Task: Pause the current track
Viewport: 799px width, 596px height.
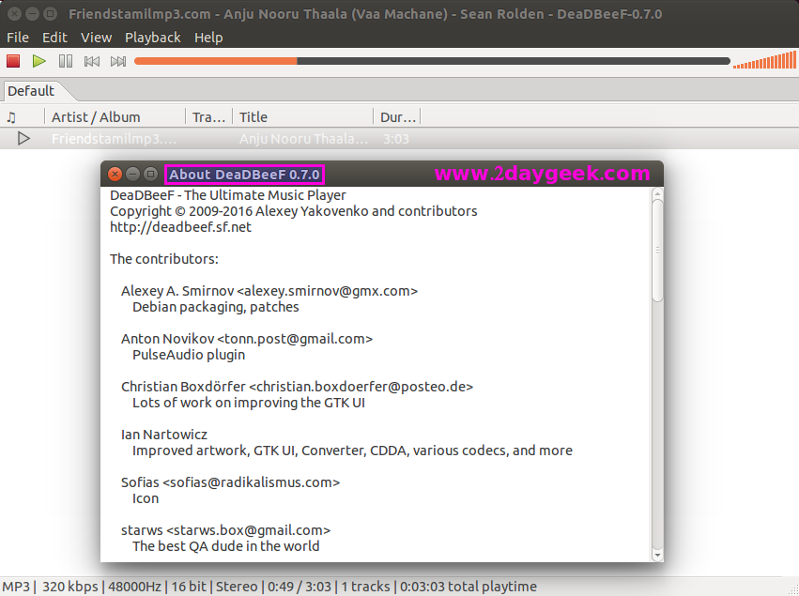Action: click(x=66, y=61)
